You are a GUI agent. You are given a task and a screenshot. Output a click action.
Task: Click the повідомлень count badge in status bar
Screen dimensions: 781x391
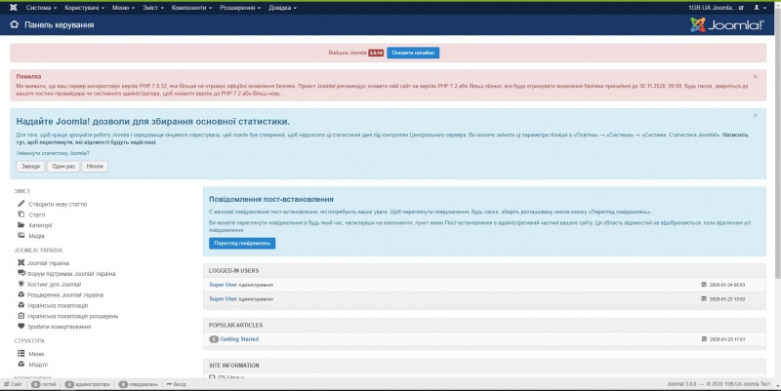click(x=123, y=384)
